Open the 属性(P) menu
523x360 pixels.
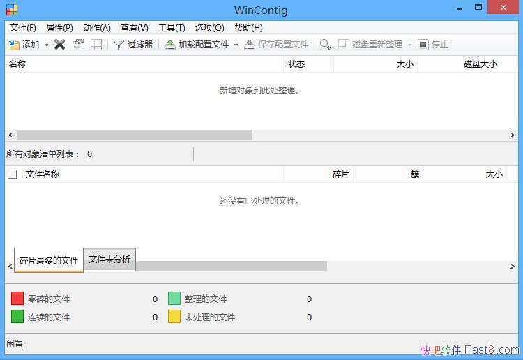[x=59, y=28]
